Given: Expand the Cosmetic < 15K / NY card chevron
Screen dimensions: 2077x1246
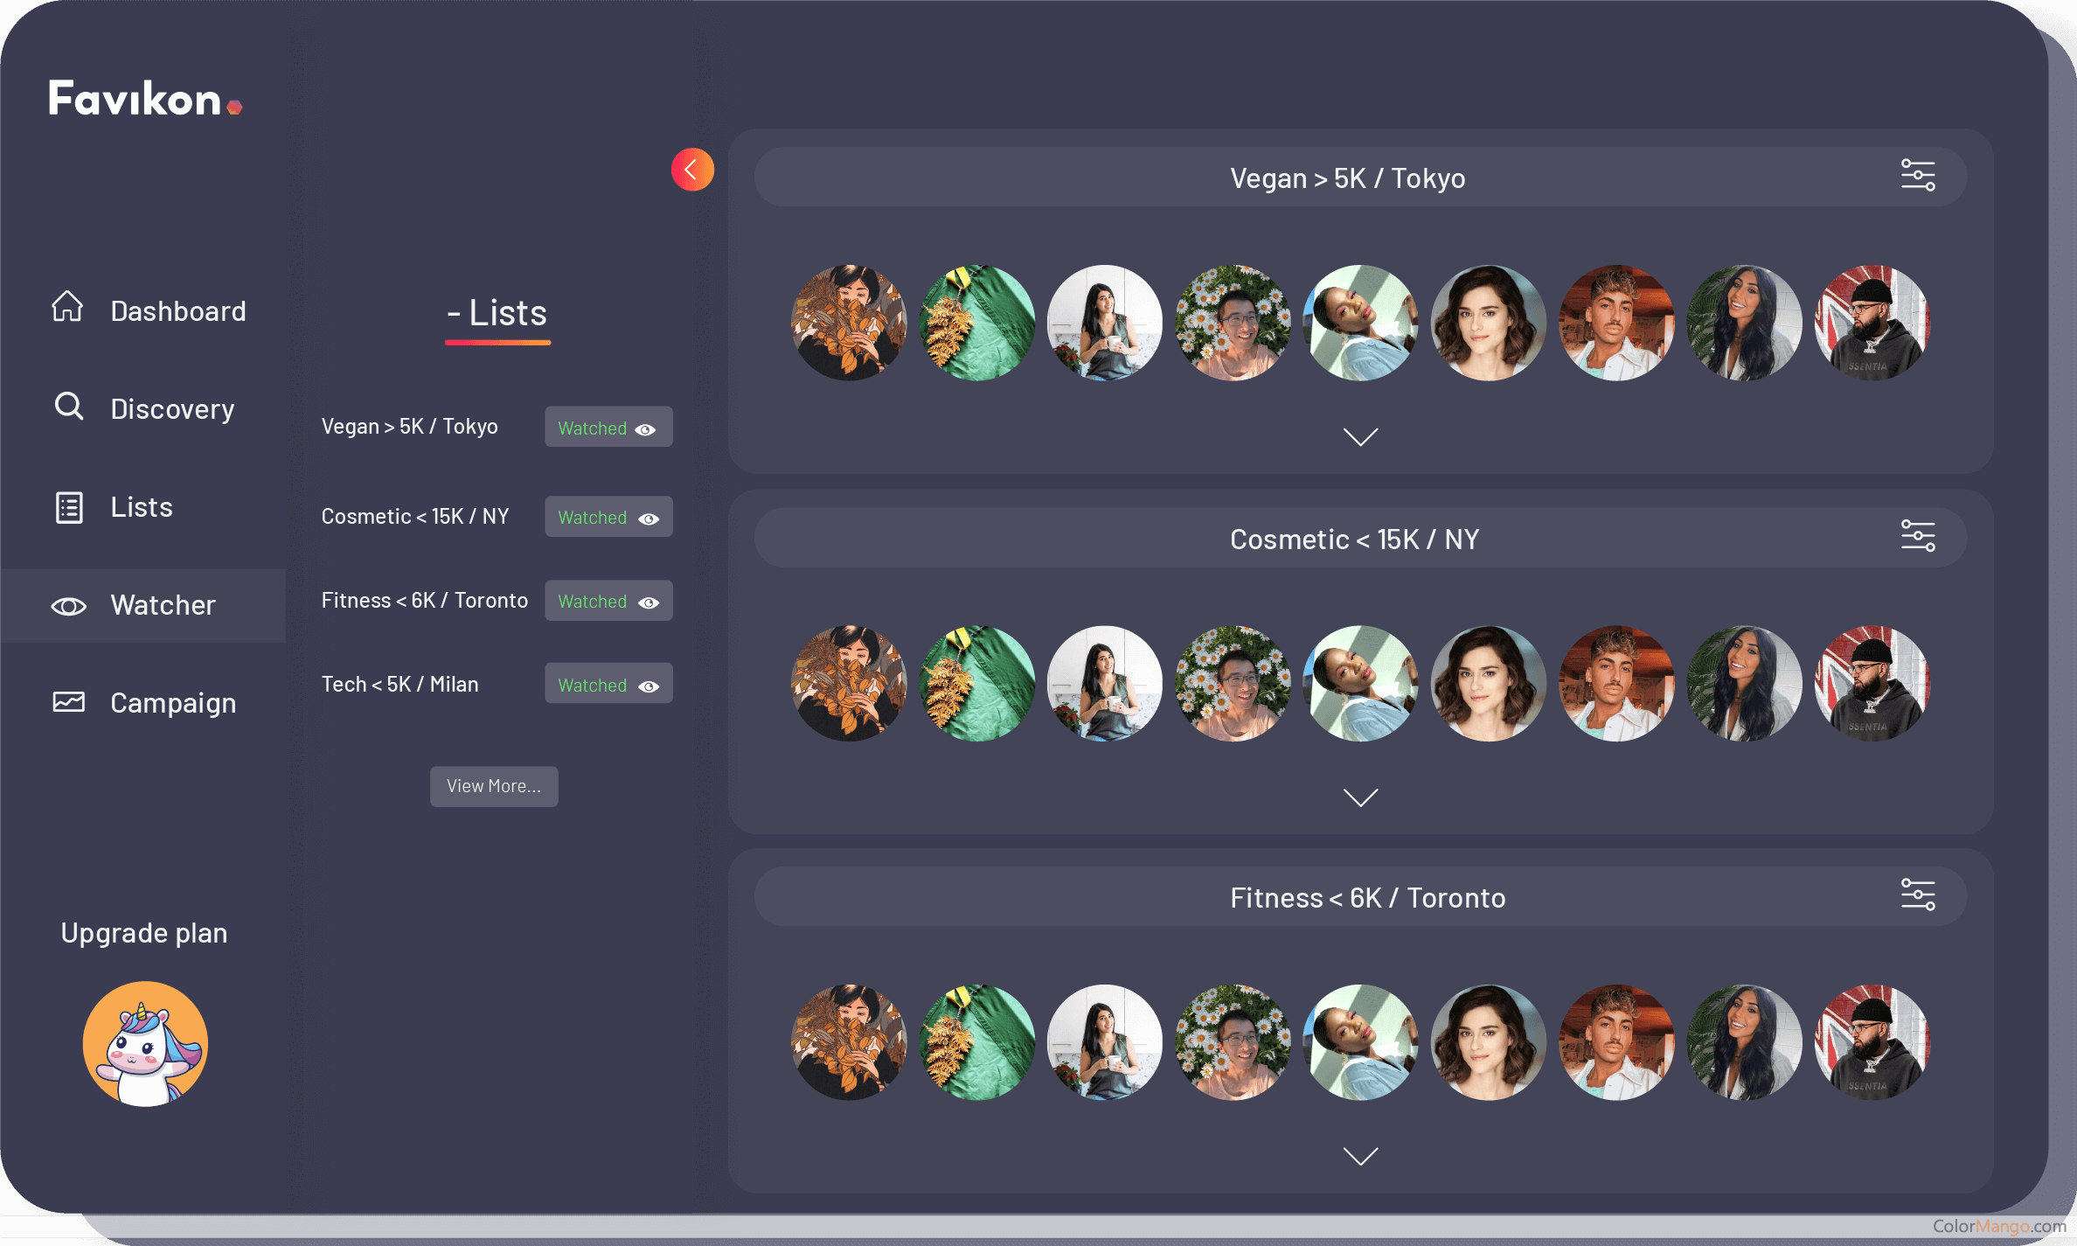Looking at the screenshot, I should tap(1360, 797).
